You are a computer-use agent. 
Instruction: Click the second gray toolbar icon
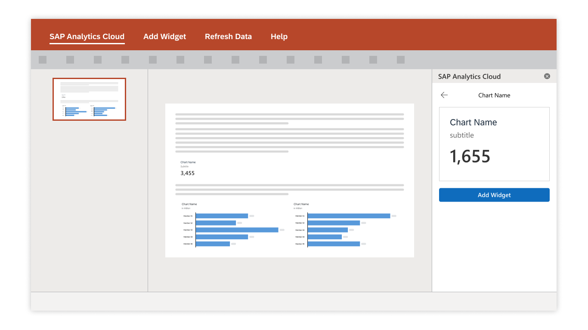(70, 60)
